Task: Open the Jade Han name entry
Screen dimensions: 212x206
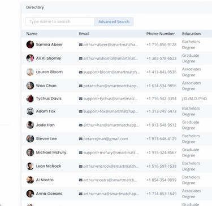Action: click(x=45, y=125)
